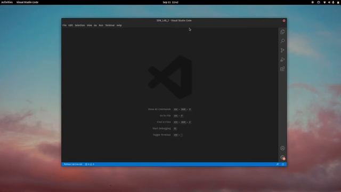Click Activities in the top bar

7,2
